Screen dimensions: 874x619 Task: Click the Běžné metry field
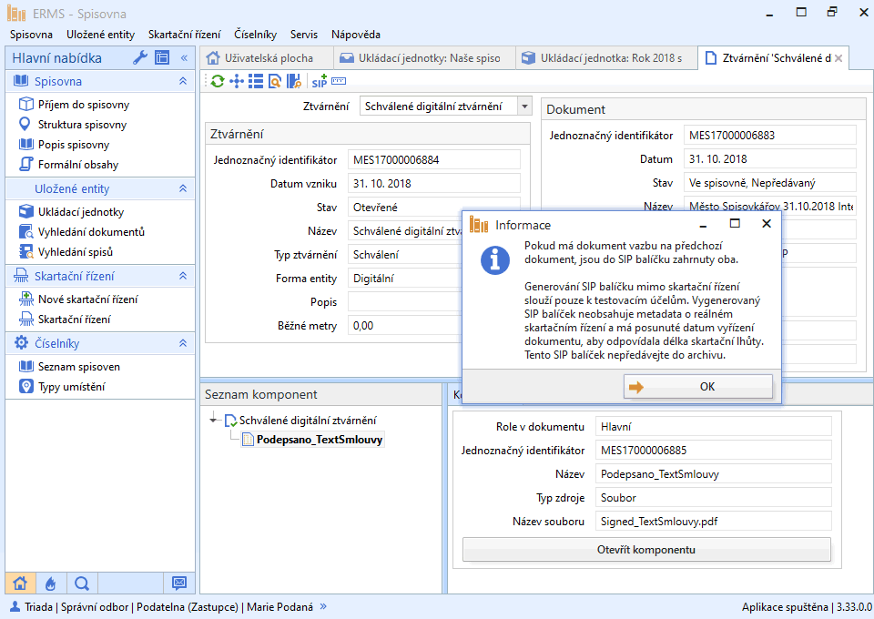click(406, 326)
